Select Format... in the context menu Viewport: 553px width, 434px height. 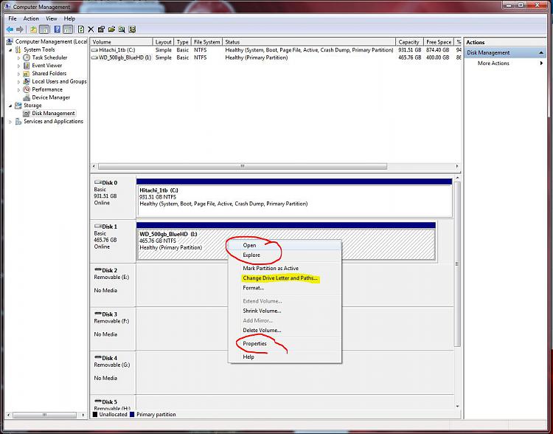click(x=285, y=288)
